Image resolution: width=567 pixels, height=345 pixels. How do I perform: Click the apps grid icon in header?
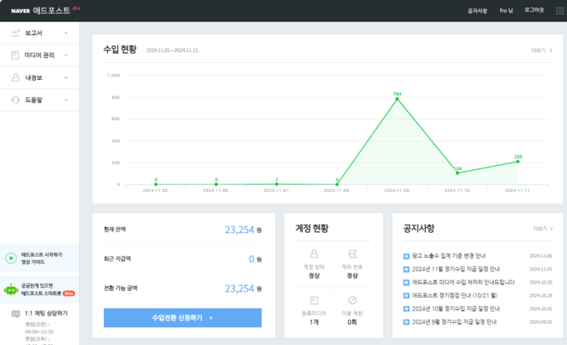[x=560, y=10]
